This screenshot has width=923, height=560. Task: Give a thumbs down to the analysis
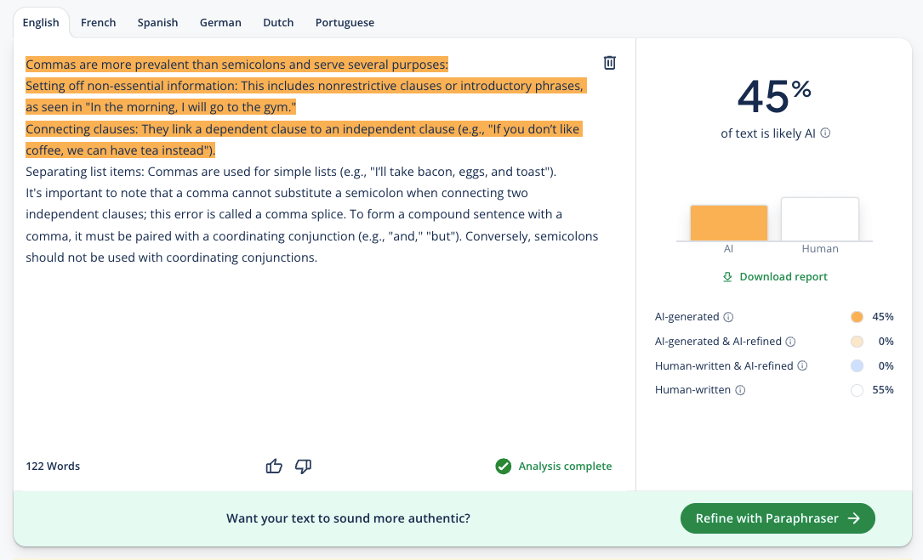point(303,466)
